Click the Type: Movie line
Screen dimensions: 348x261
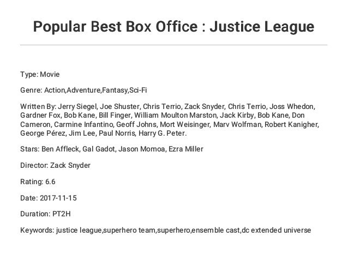pos(40,74)
